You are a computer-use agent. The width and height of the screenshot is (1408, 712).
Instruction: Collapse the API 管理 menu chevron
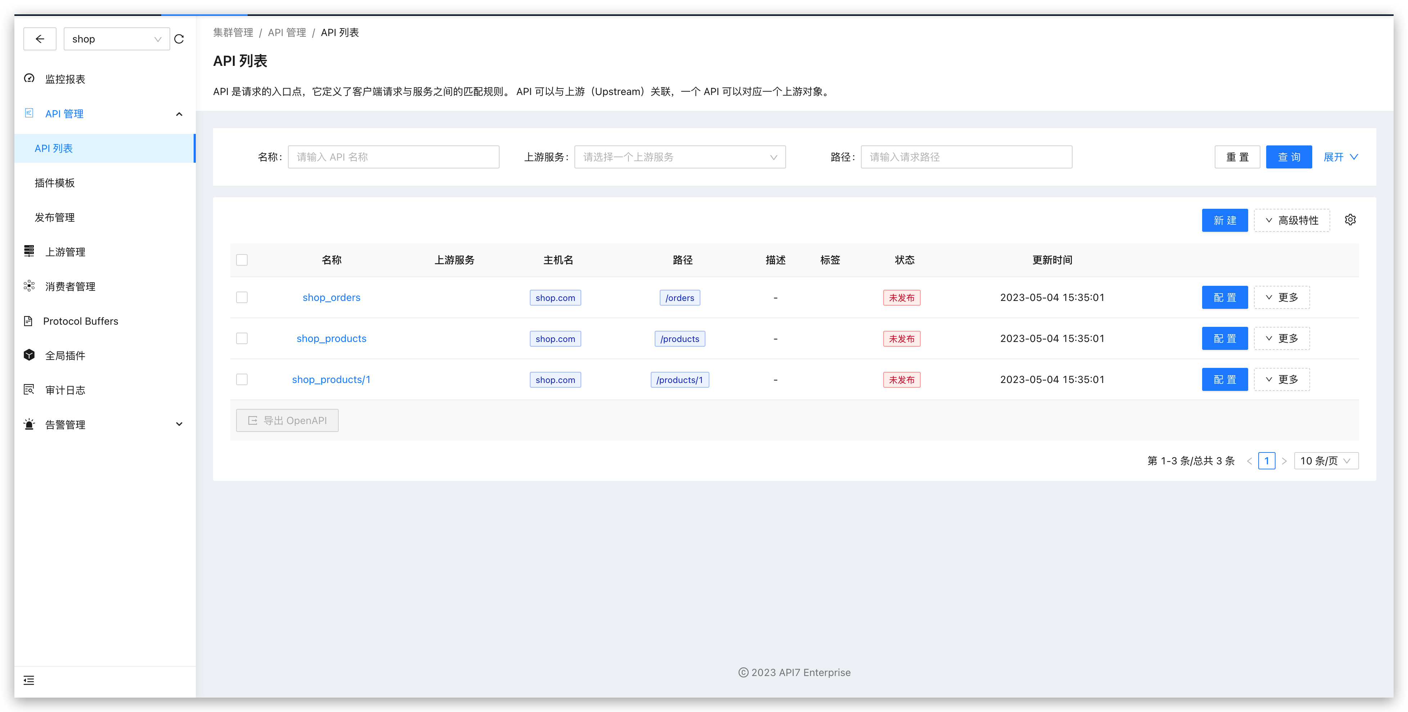[x=179, y=114]
